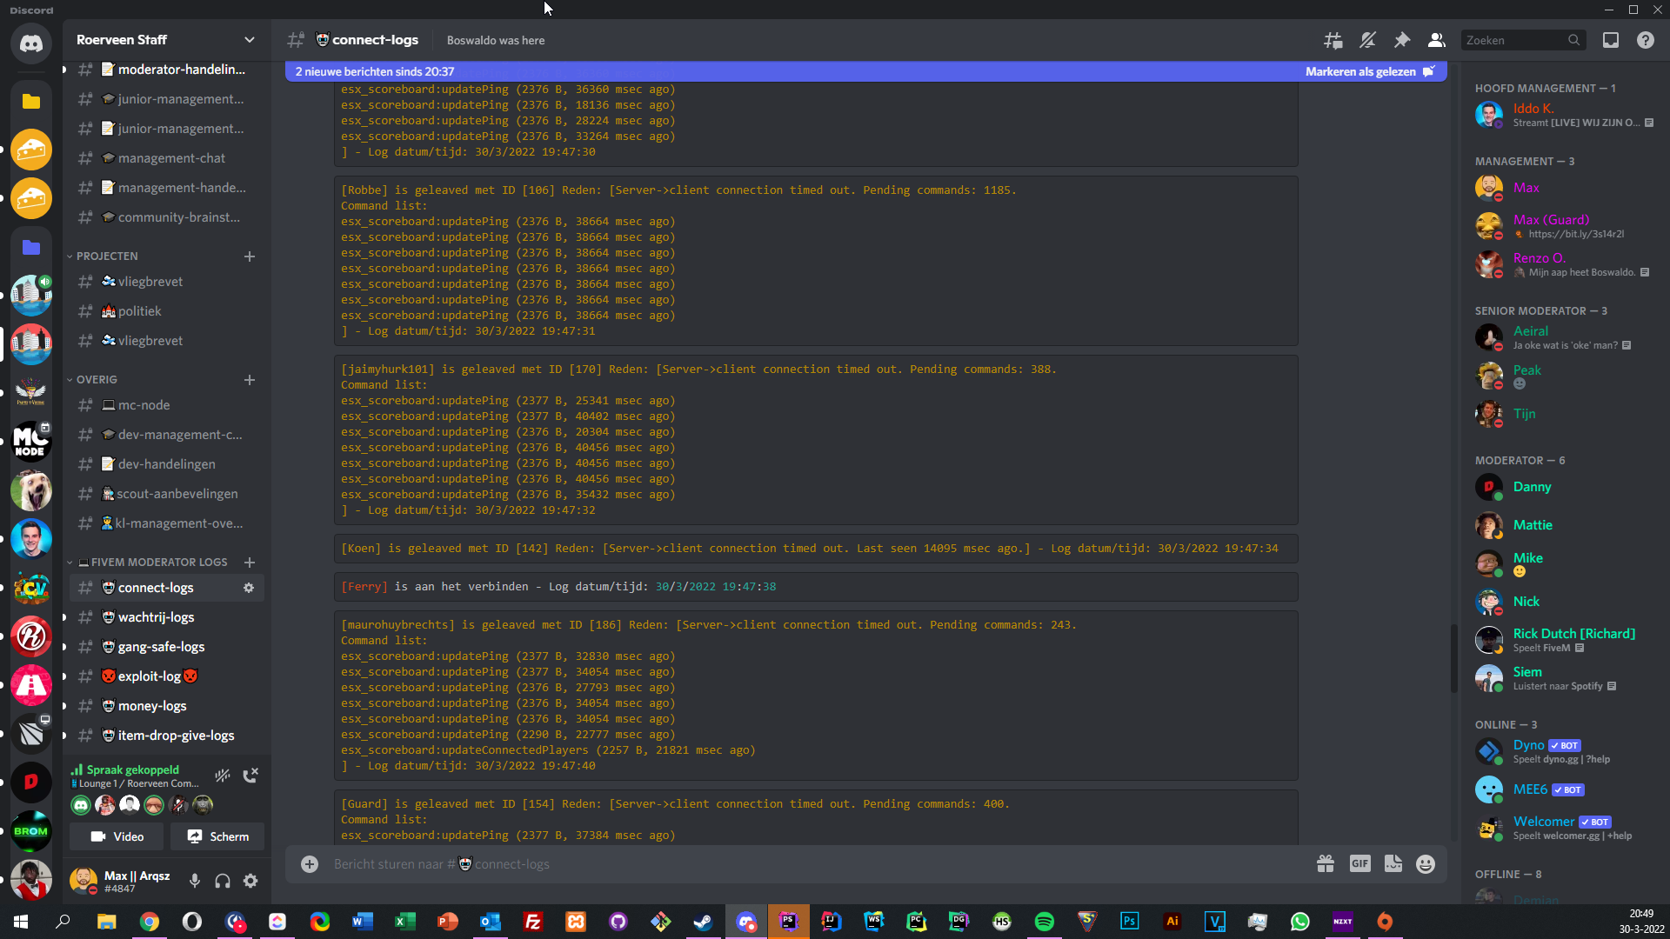Toggle the member list visibility
1670x939 pixels.
(x=1437, y=40)
